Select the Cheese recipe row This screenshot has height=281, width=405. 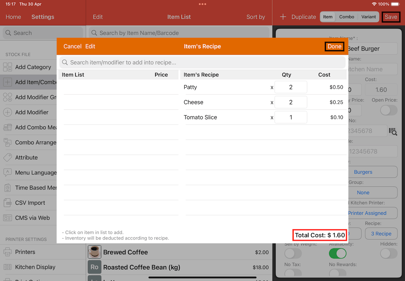pos(264,102)
